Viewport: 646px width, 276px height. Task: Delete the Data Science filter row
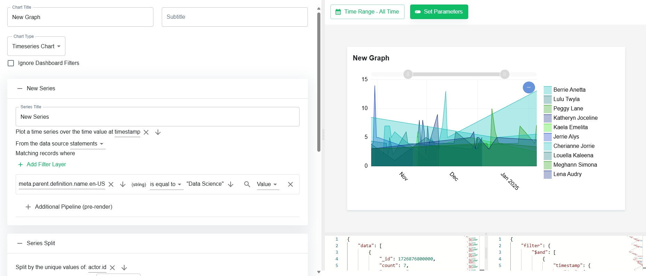click(x=290, y=184)
